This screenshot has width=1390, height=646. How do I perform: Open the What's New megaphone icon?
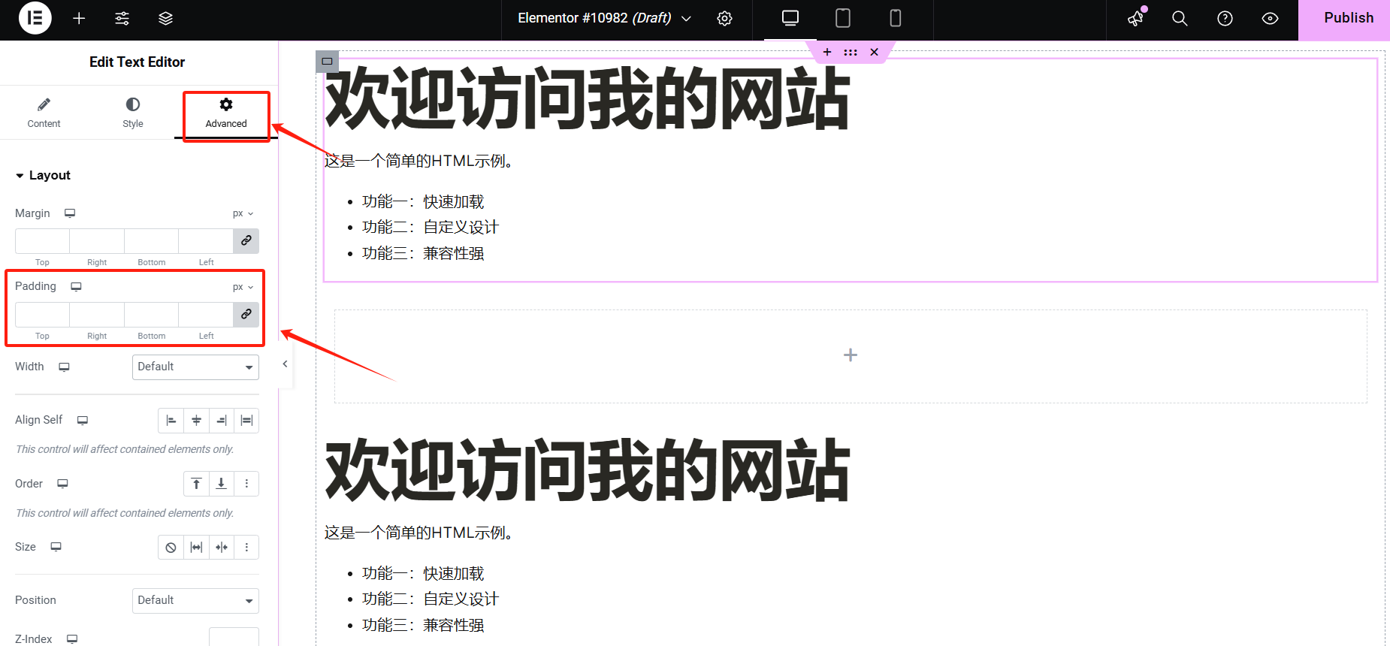tap(1136, 18)
